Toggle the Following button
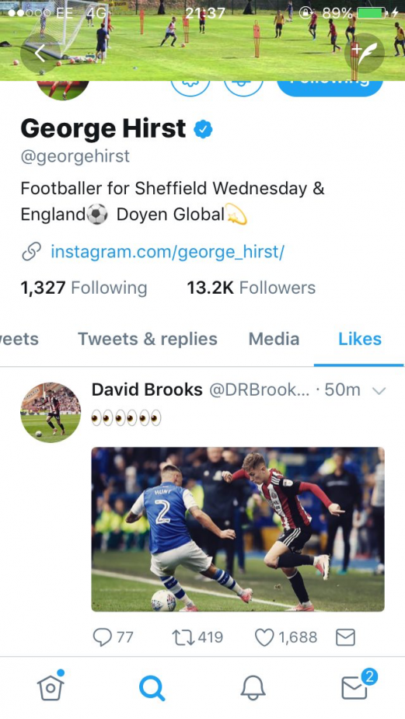The width and height of the screenshot is (405, 719). pos(330,86)
